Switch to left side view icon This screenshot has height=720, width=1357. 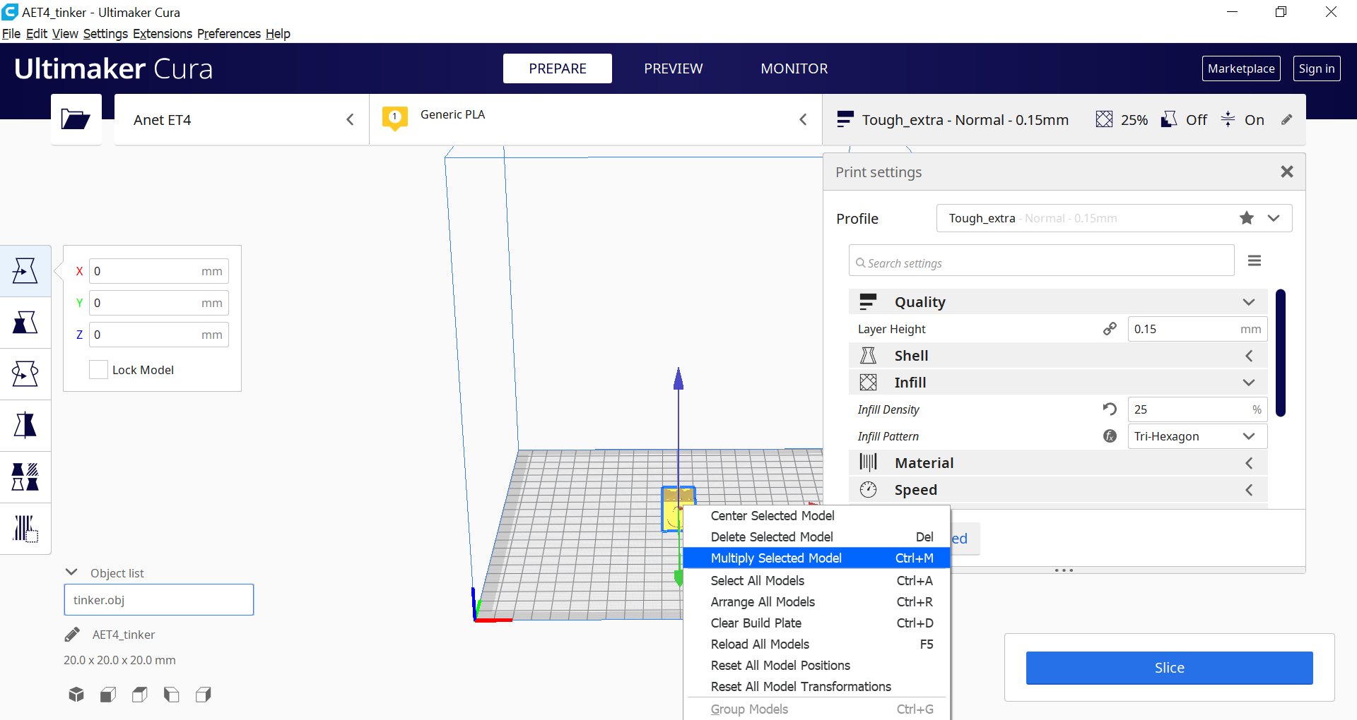click(x=172, y=695)
